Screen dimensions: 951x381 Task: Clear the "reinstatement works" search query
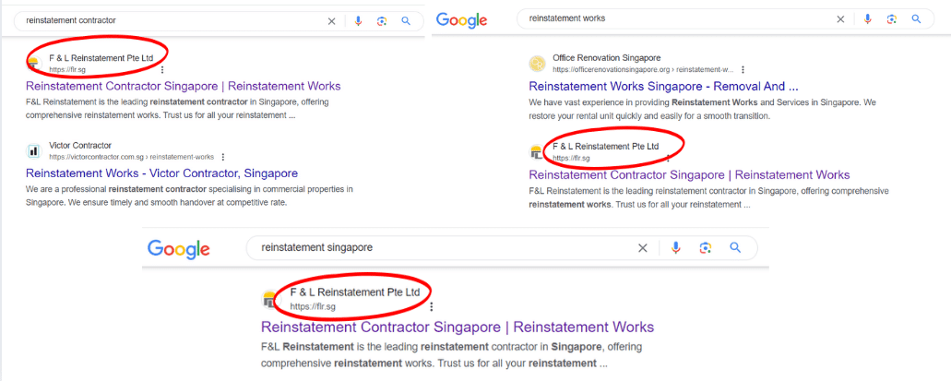[840, 19]
